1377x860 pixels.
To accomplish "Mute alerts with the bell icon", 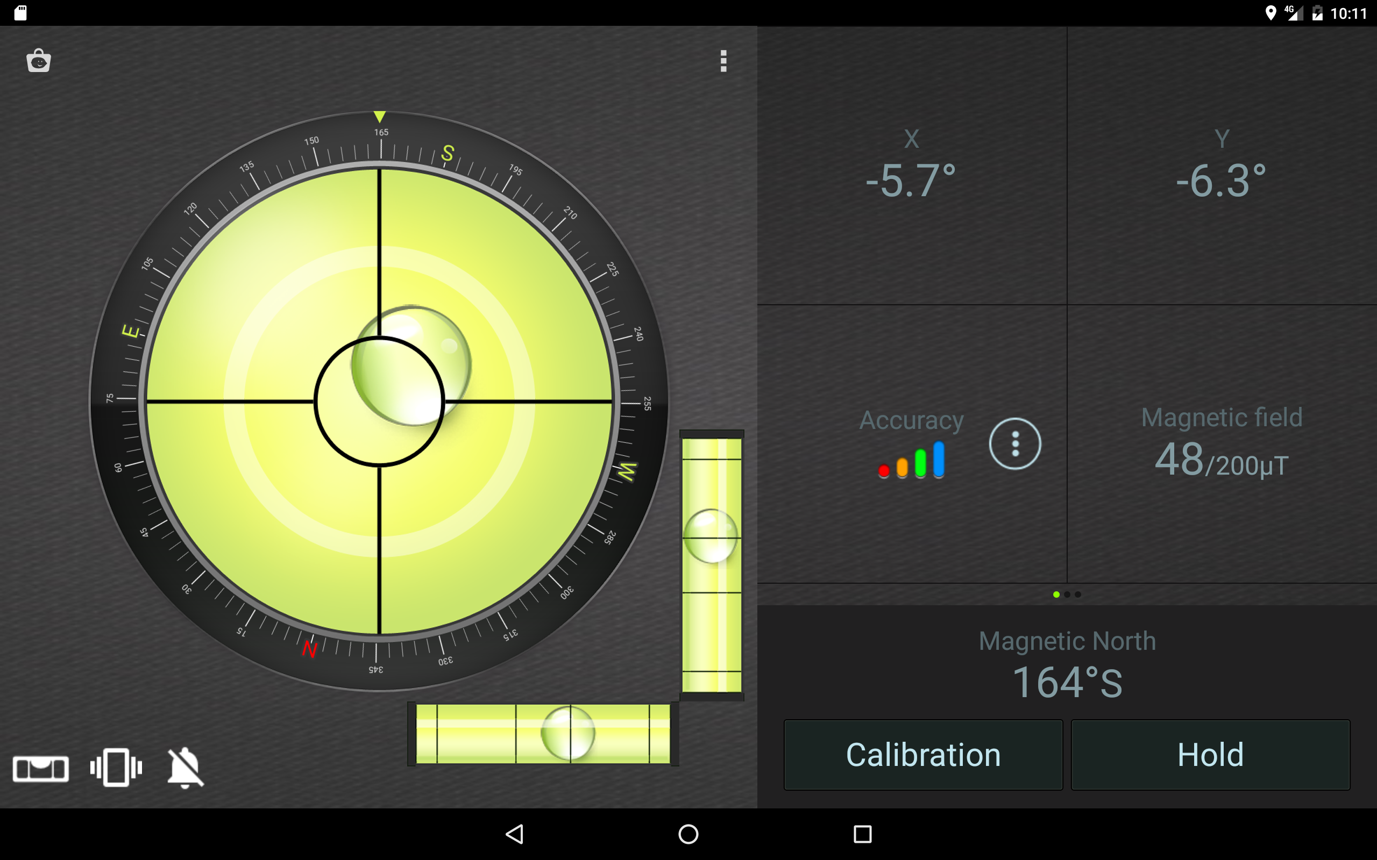I will click(x=184, y=769).
